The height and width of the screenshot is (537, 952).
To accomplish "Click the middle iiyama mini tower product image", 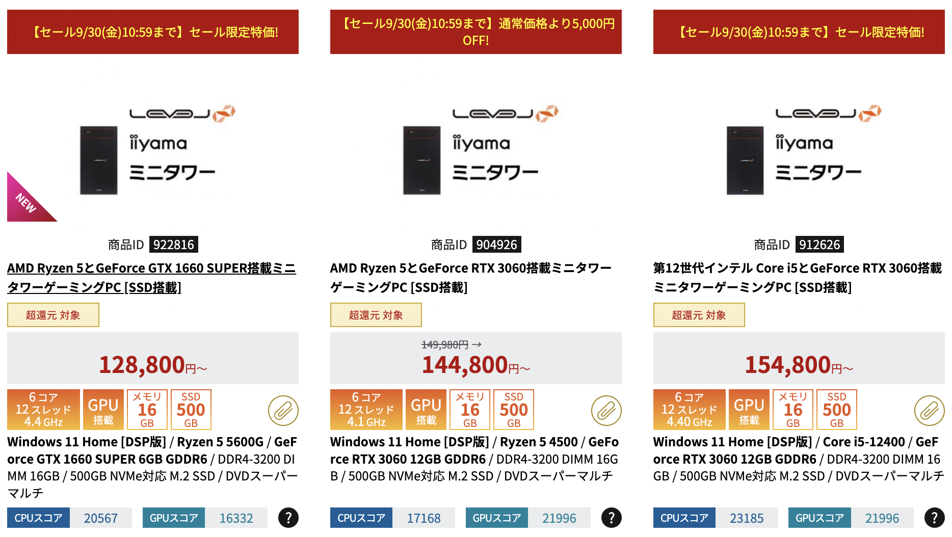I will tap(476, 148).
